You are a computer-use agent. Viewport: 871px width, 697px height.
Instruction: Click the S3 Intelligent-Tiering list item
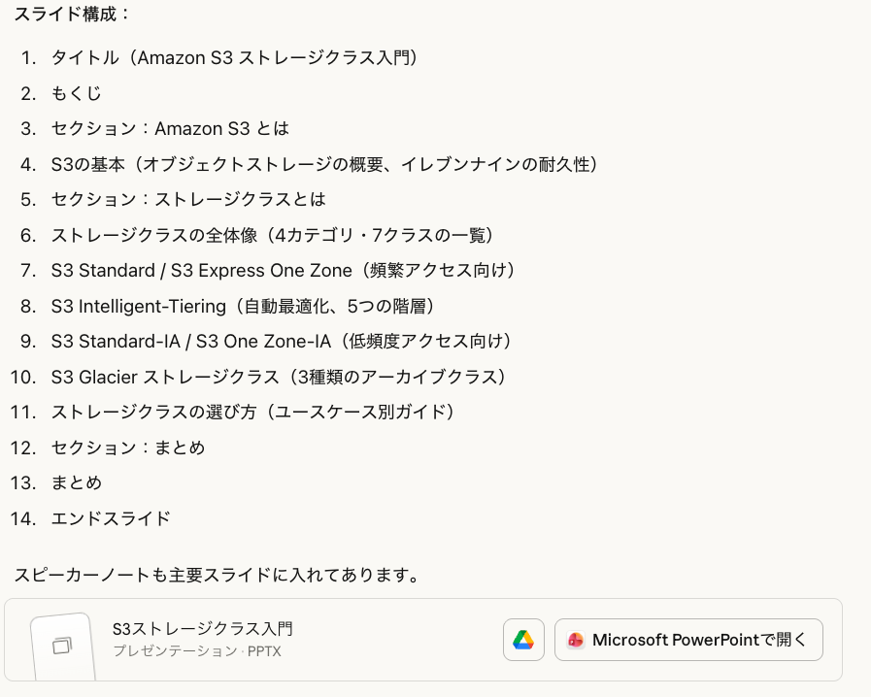(x=243, y=306)
